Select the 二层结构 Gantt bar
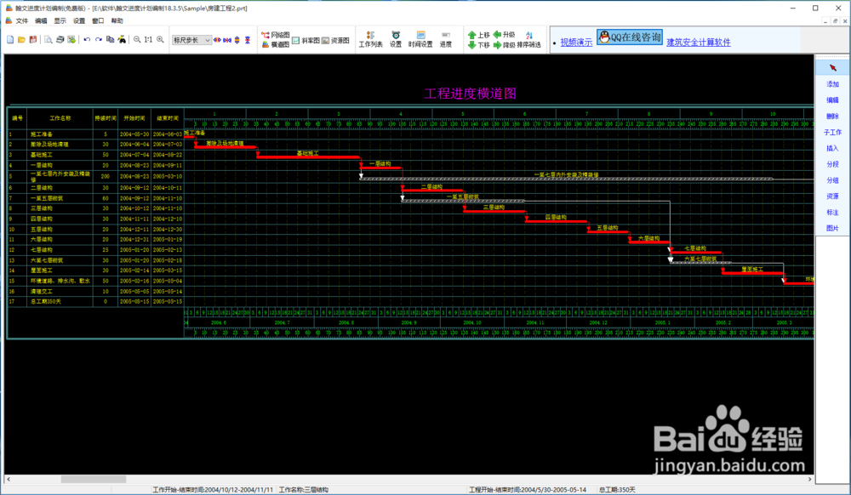 432,191
